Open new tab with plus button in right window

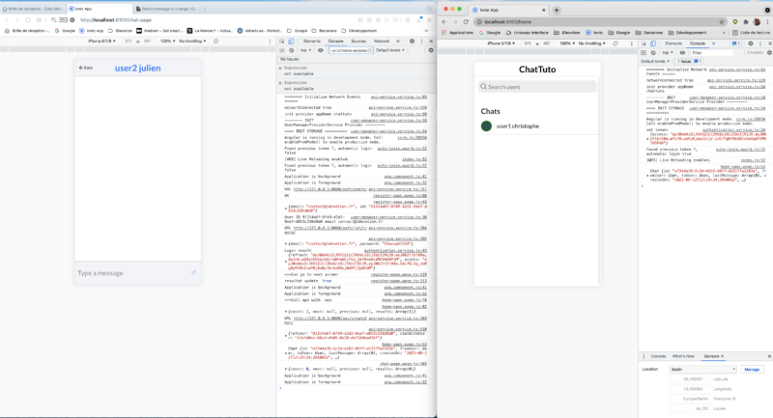(557, 10)
